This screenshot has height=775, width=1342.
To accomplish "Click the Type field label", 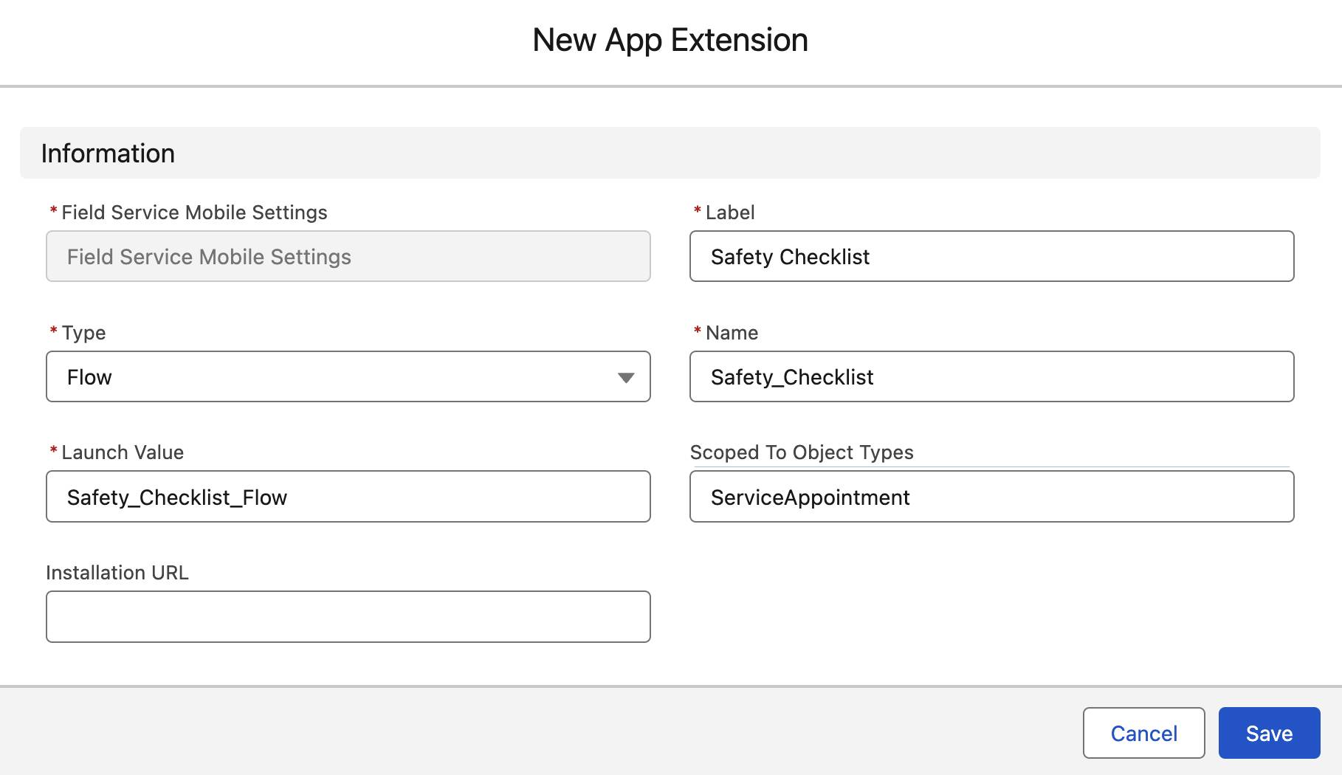I will click(x=83, y=333).
